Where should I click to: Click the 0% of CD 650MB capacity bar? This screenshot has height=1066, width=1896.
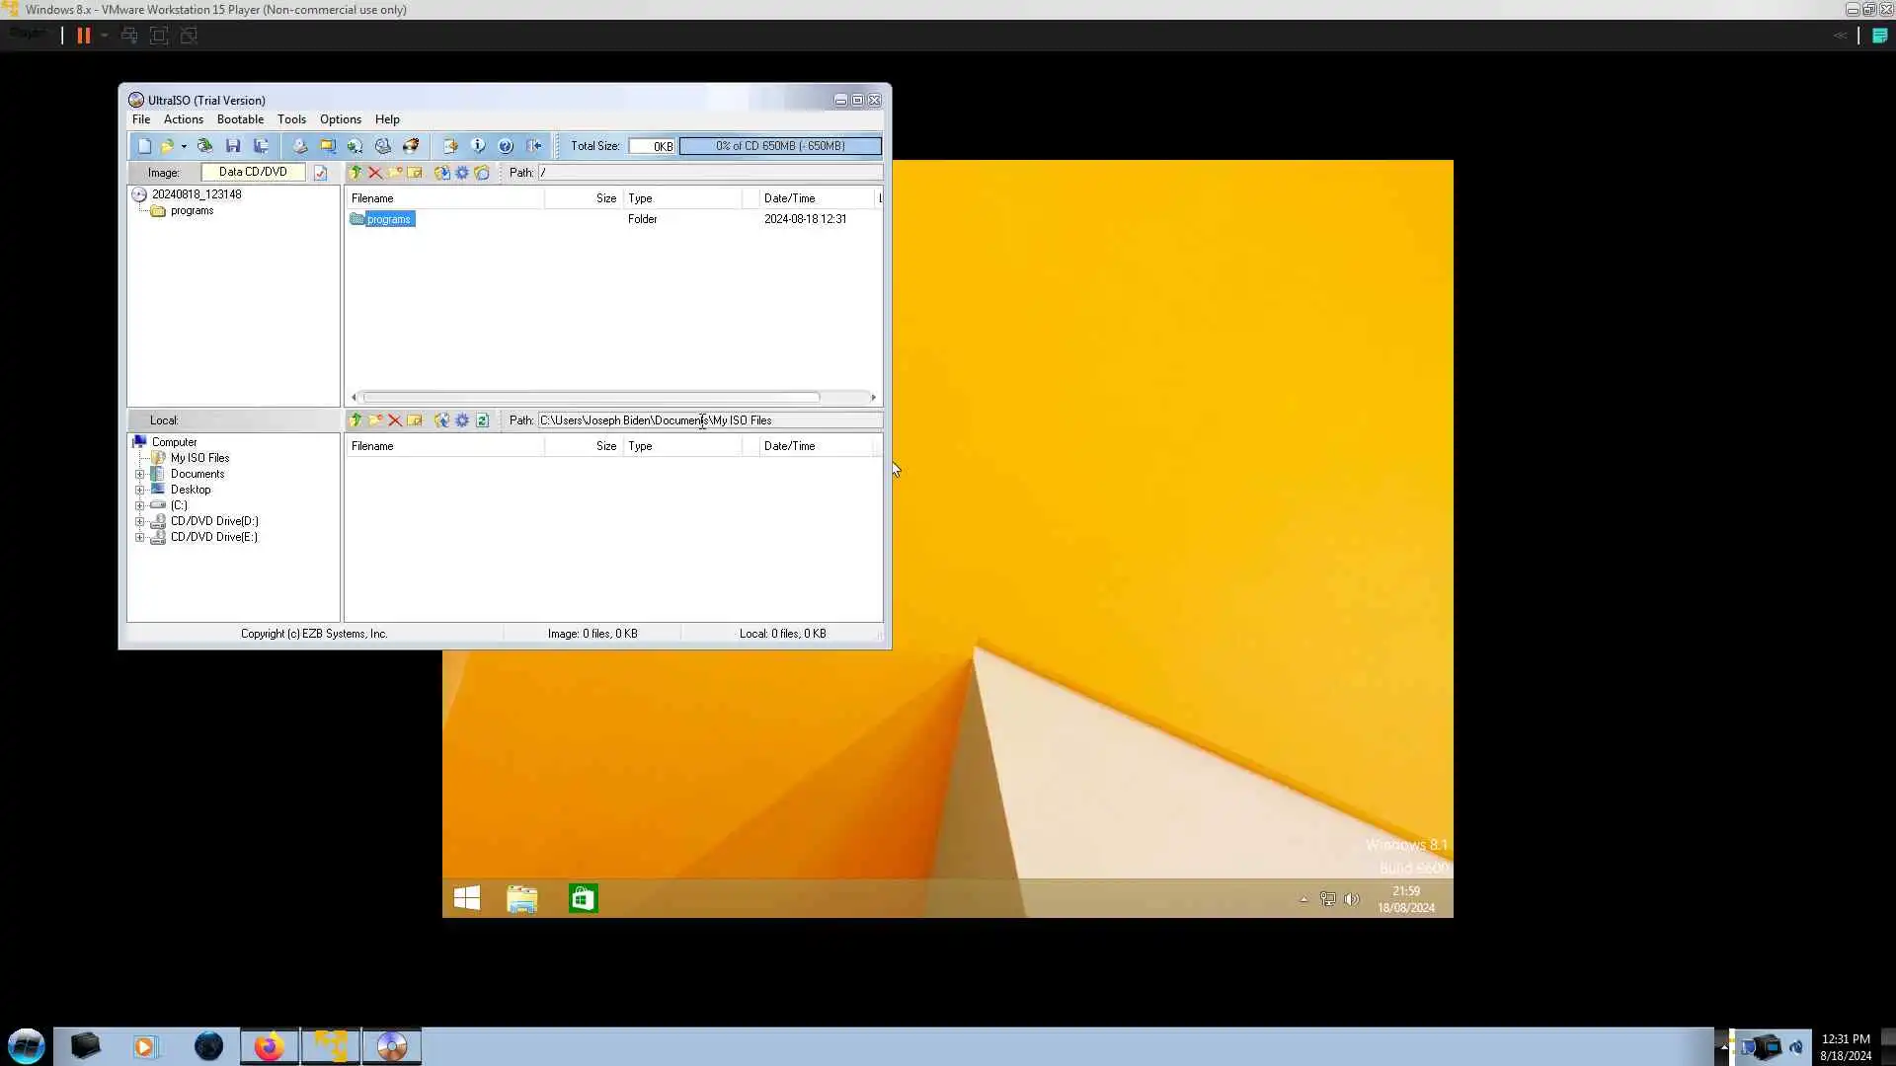(780, 146)
